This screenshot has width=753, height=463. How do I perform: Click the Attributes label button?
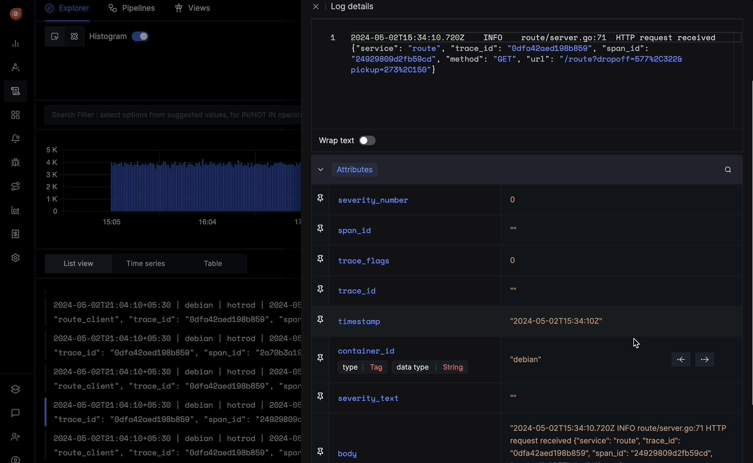[354, 170]
